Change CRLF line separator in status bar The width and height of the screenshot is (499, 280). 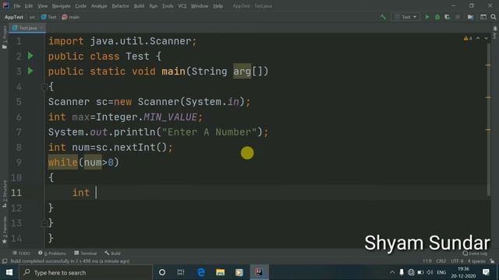(x=441, y=261)
